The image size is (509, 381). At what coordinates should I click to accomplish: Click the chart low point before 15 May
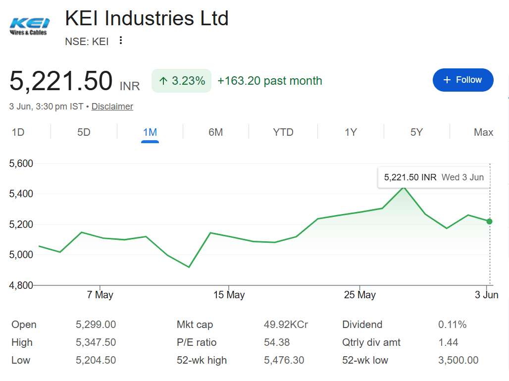click(x=189, y=267)
